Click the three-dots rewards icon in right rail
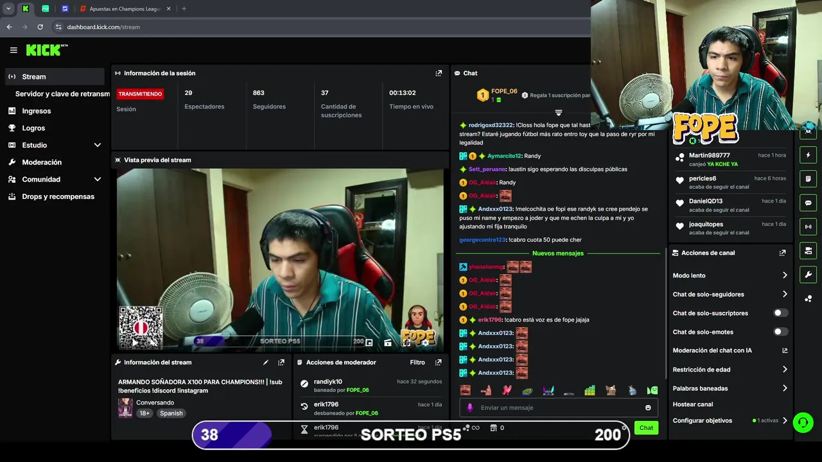 (x=808, y=299)
